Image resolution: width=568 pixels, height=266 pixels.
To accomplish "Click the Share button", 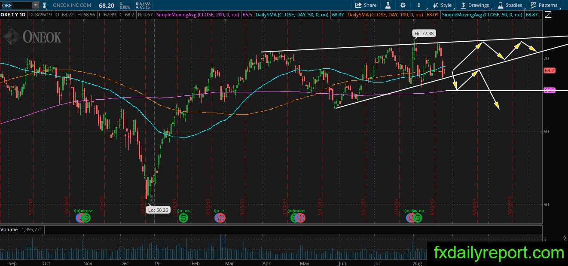I will click(x=366, y=5).
